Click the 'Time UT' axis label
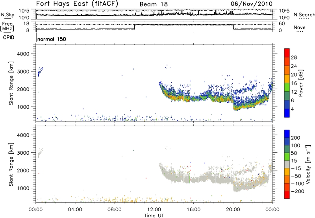 coord(154,216)
